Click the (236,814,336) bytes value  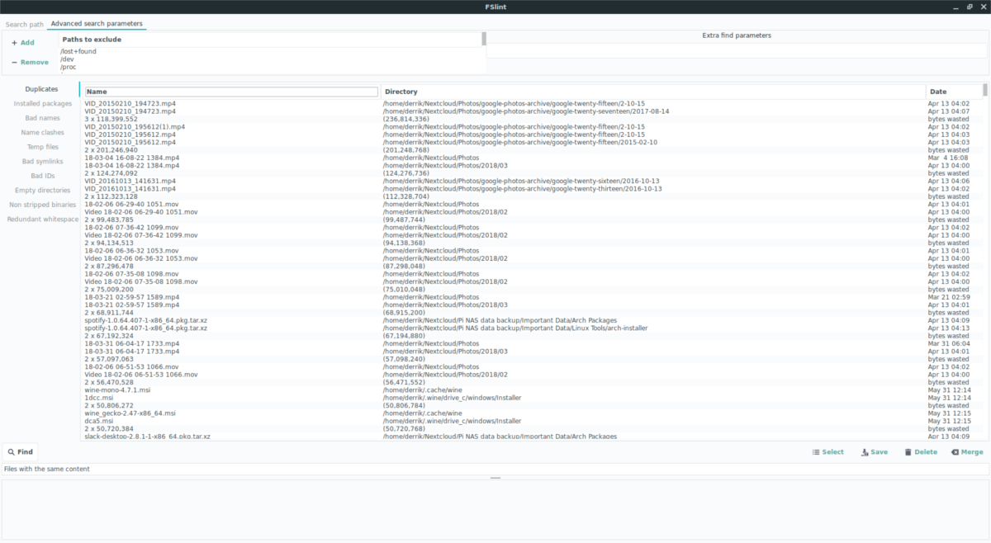(405, 119)
